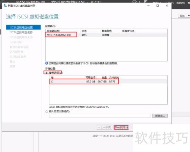Open the 启用验证服务 wizard step
The image size is (190, 152).
18,57
